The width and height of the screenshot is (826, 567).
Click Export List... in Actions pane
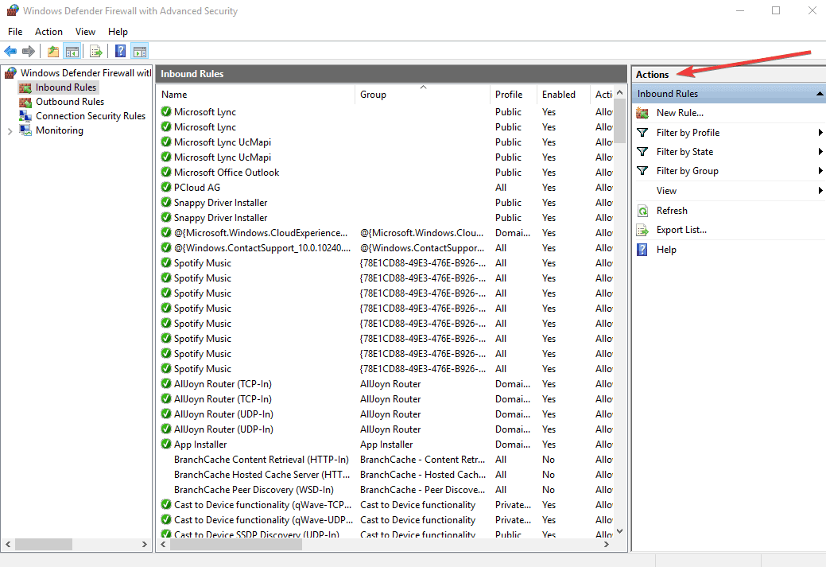point(681,231)
